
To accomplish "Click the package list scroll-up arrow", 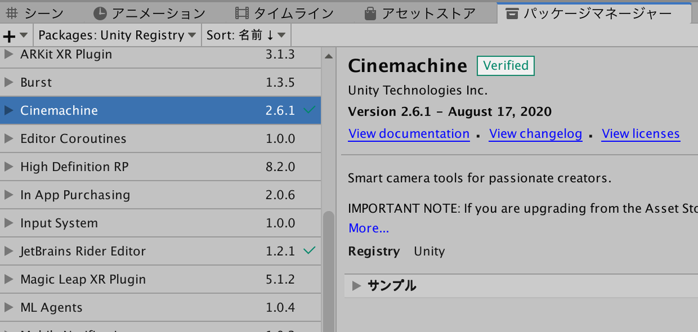I will pyautogui.click(x=329, y=56).
